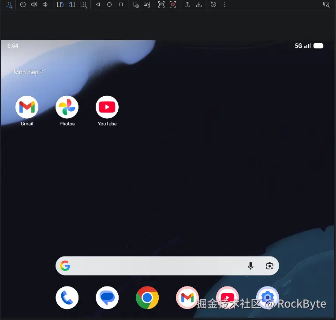Screen dimensions: 336x320
Task: Click the 6:54 clock in status bar
Action: (13, 46)
